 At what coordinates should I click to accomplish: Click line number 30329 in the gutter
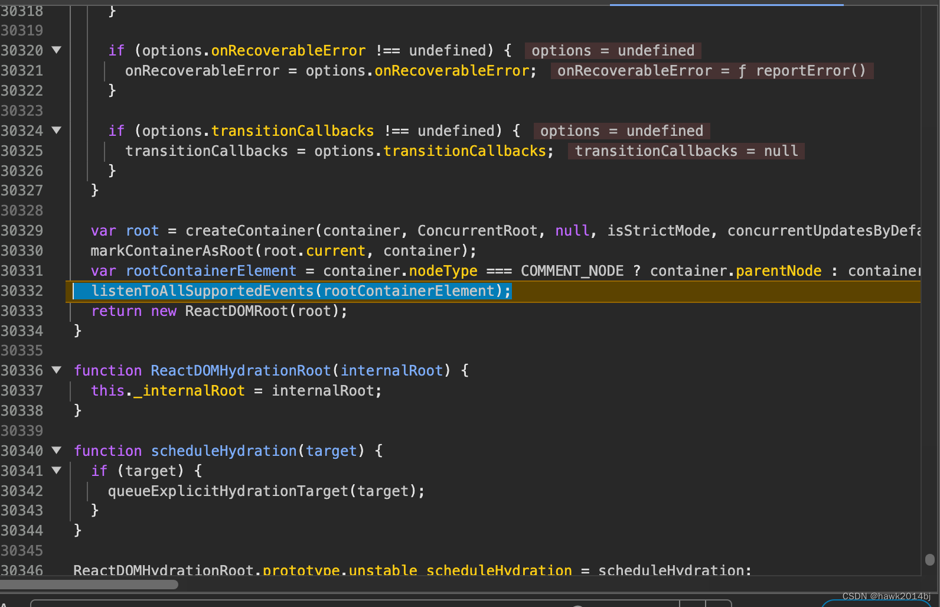[22, 231]
